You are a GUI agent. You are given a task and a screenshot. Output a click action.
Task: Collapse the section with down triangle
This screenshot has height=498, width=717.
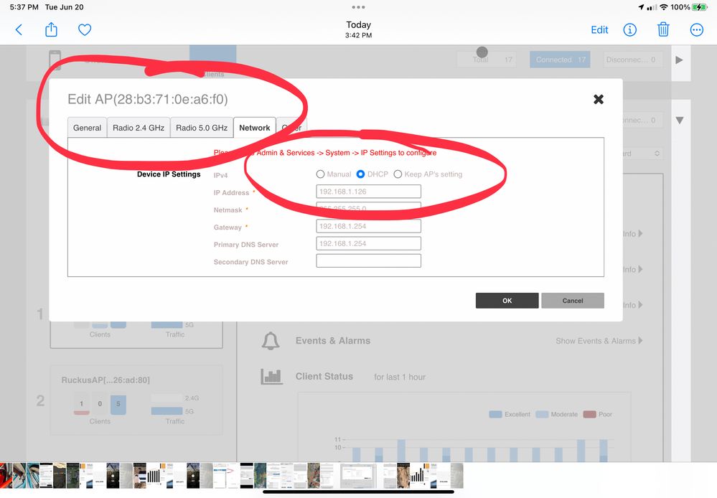point(680,120)
